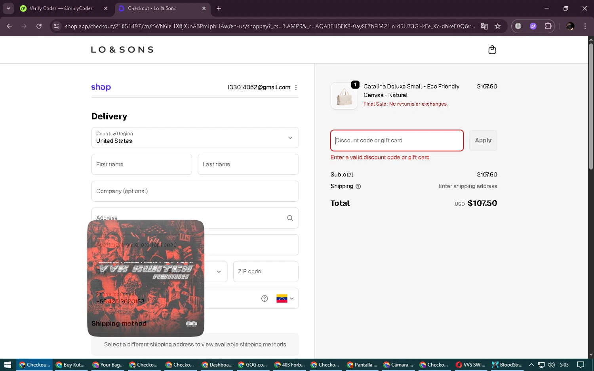This screenshot has height=371, width=594.
Task: Open the phone country flag selector
Action: 285,299
